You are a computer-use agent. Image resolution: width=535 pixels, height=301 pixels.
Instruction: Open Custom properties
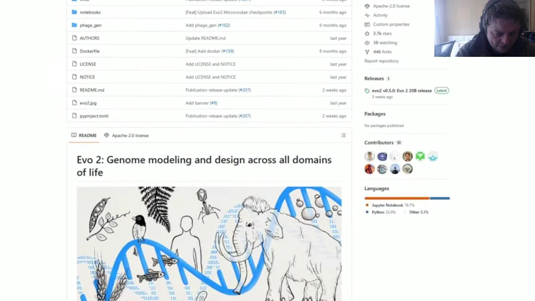point(391,24)
